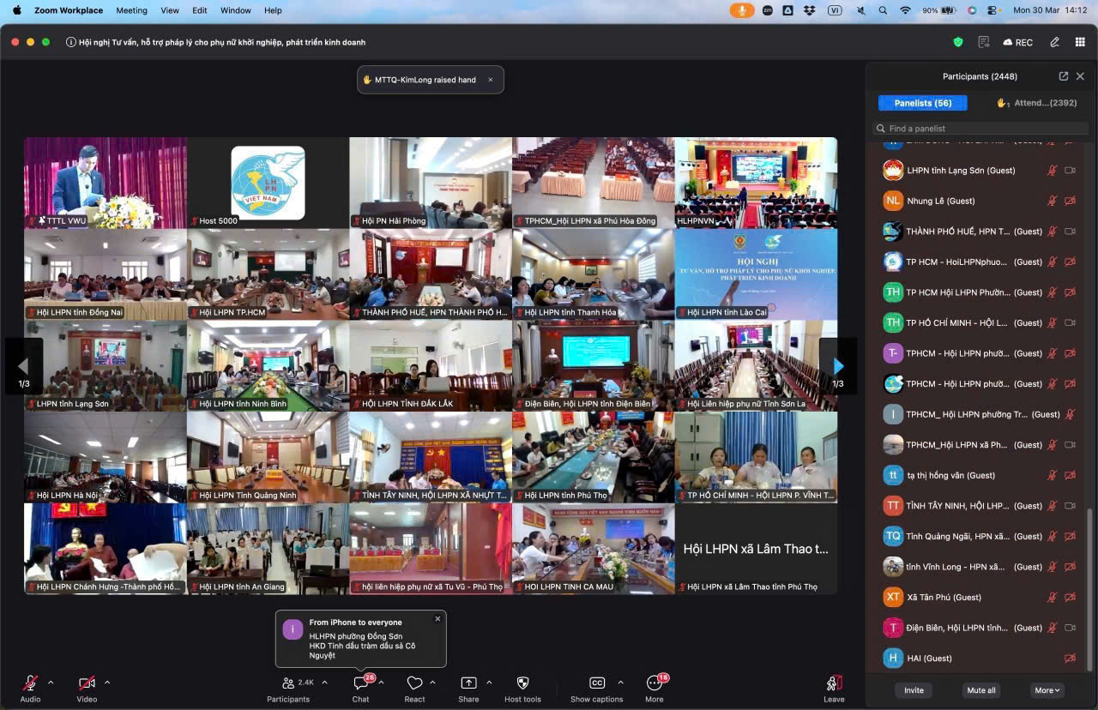Click the Leave meeting icon
The image size is (1098, 710).
click(834, 683)
